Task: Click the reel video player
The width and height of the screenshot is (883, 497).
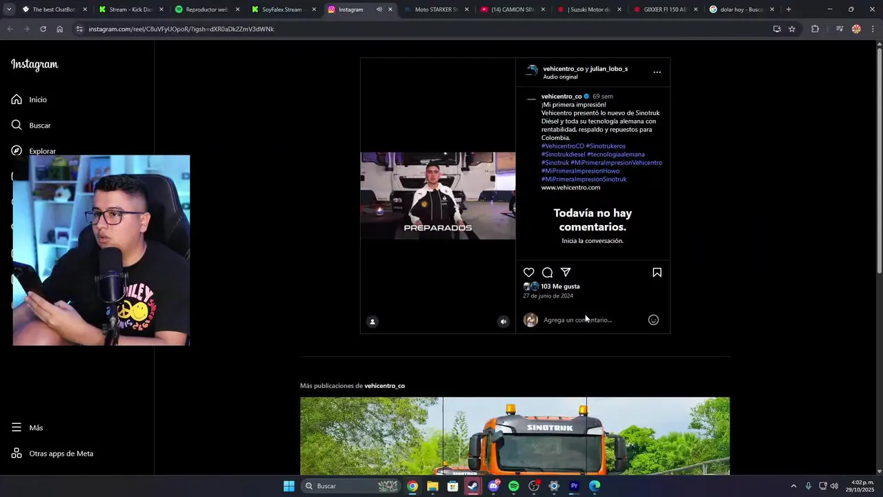Action: [x=438, y=195]
